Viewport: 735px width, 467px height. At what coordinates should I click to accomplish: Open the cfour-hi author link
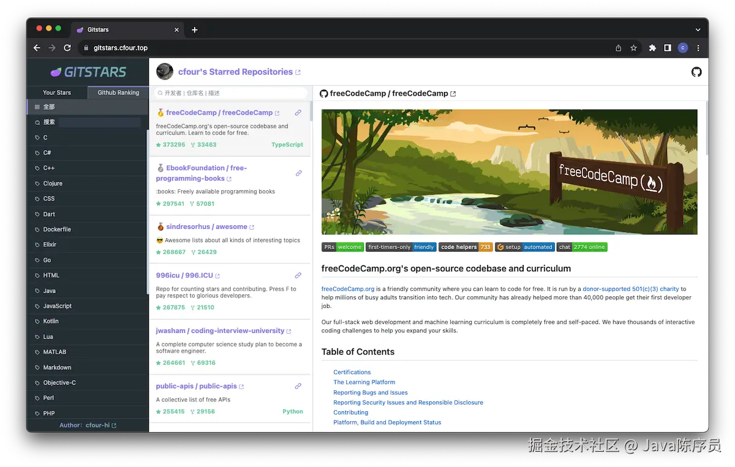pos(100,425)
